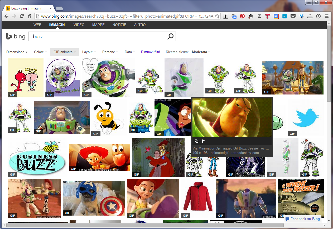Open the Buzz with red star thumbnail
The image size is (333, 229).
click(312, 157)
